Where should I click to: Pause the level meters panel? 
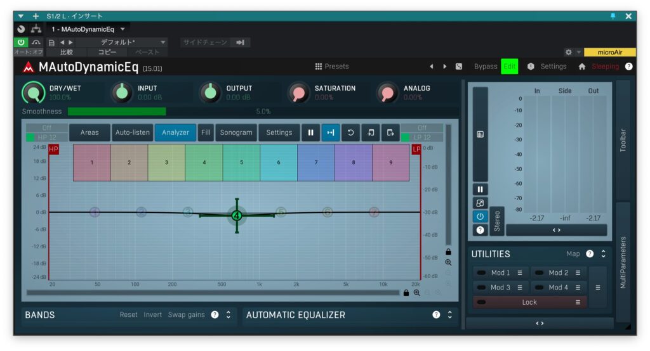point(480,189)
